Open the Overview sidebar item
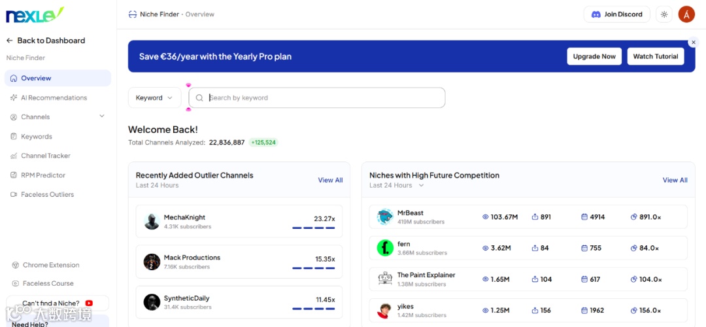Viewport: 706px width, 327px height. pos(58,78)
